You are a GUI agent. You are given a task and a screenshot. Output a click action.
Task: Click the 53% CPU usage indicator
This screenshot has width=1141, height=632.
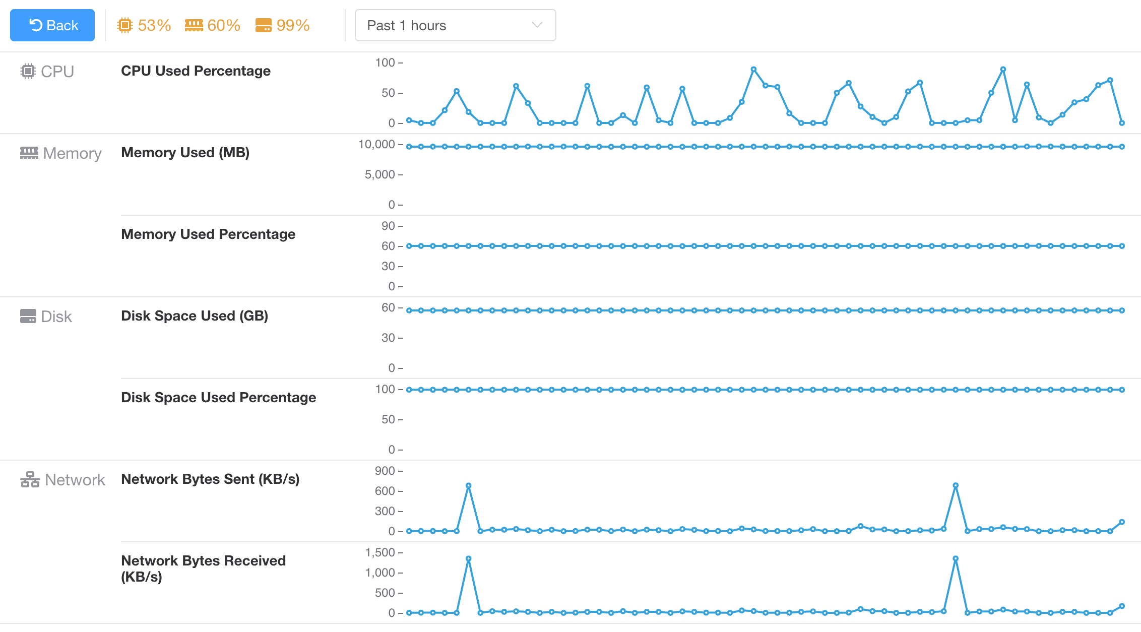pos(154,25)
